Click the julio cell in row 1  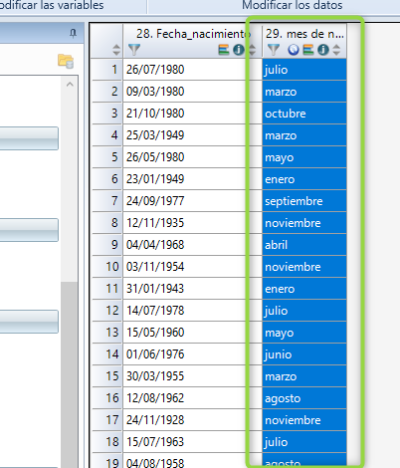(x=304, y=70)
